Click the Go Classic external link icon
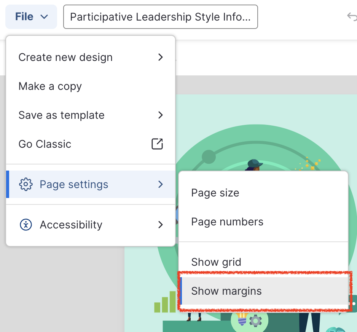 click(x=157, y=144)
